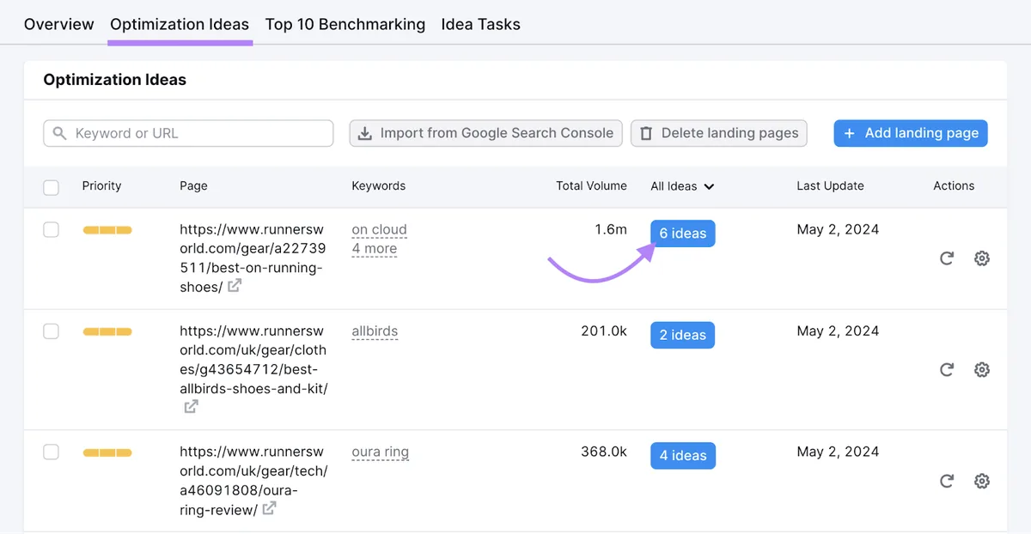Refresh ideas for best-on-running-shoes page
Viewport: 1031px width, 534px height.
947,258
